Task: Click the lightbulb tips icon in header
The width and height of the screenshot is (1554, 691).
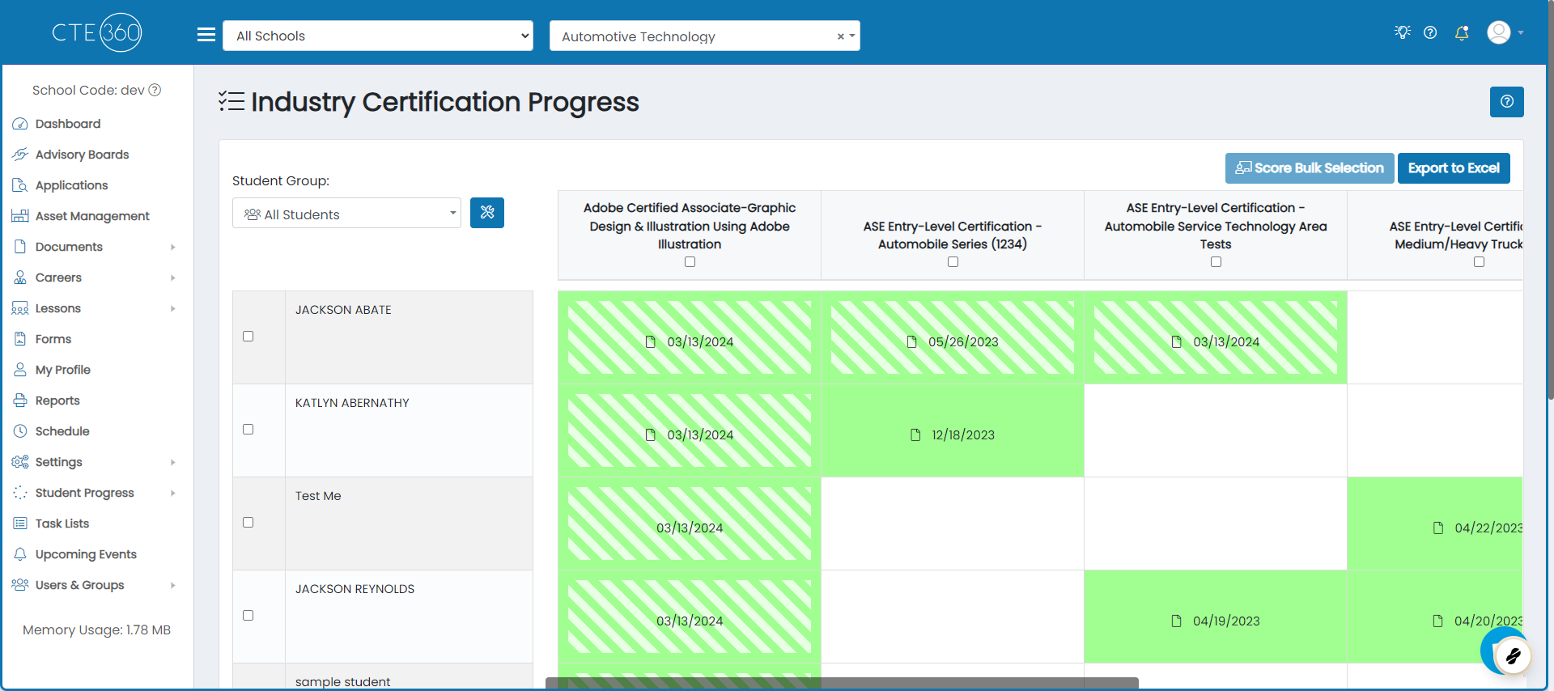Action: pyautogui.click(x=1403, y=32)
